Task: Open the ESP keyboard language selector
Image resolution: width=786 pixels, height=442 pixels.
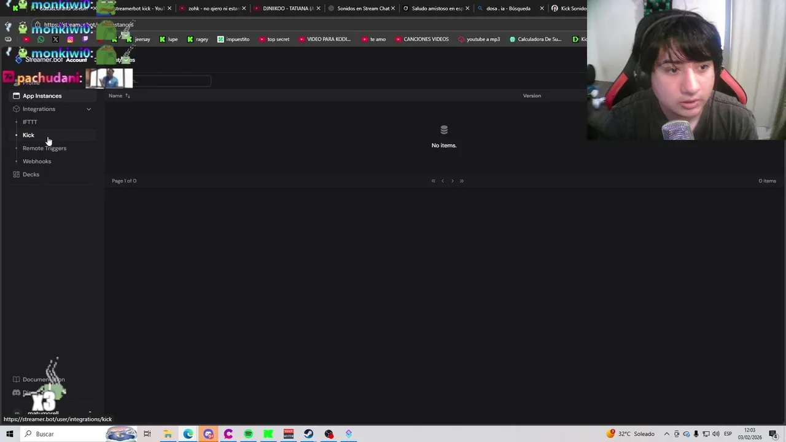Action: click(x=728, y=434)
